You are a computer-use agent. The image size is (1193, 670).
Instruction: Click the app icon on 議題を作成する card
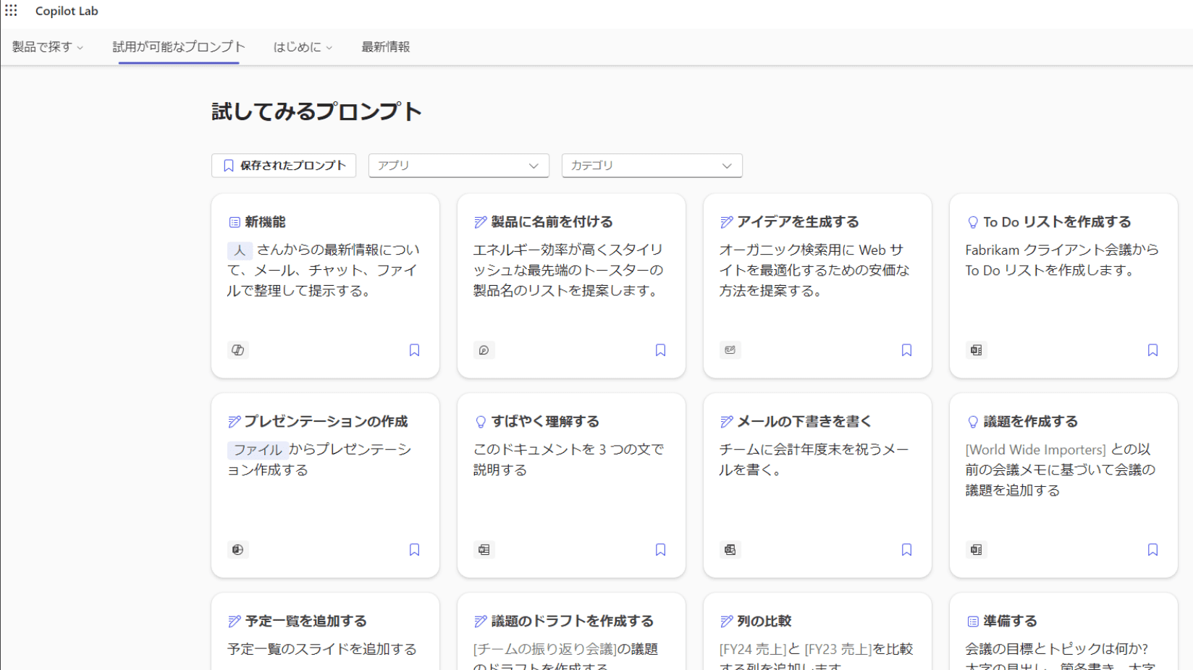pyautogui.click(x=976, y=550)
